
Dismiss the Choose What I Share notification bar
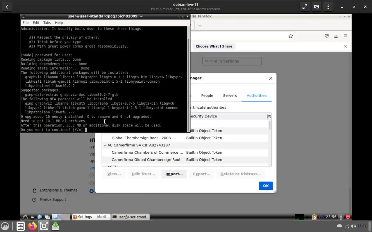[x=345, y=46]
